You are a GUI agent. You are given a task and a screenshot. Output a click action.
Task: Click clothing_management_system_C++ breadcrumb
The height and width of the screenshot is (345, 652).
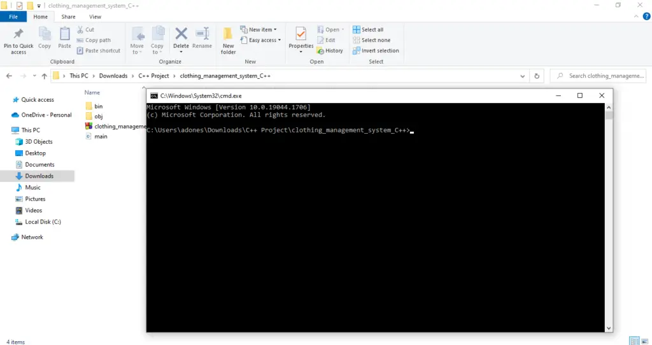pos(225,76)
